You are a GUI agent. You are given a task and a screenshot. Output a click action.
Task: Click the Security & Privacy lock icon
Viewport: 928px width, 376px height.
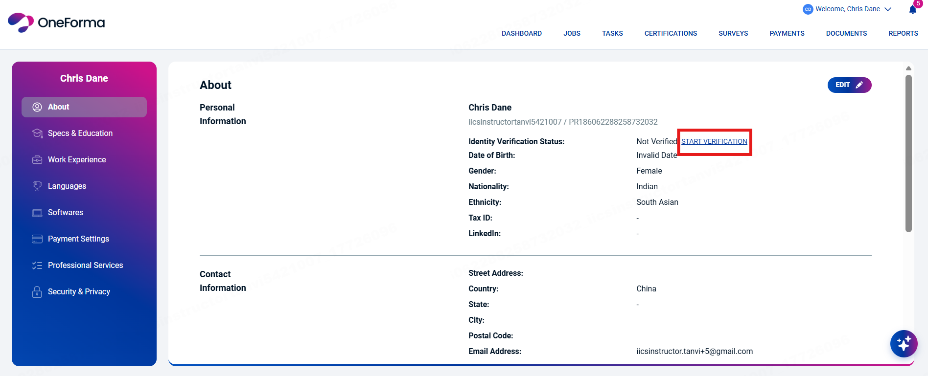37,292
